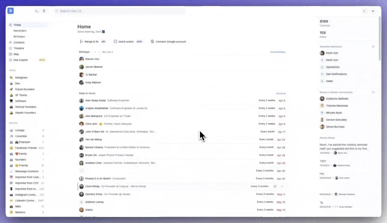Click Recently Interacted settings icon
This screenshot has height=223, width=387.
pos(373,46)
